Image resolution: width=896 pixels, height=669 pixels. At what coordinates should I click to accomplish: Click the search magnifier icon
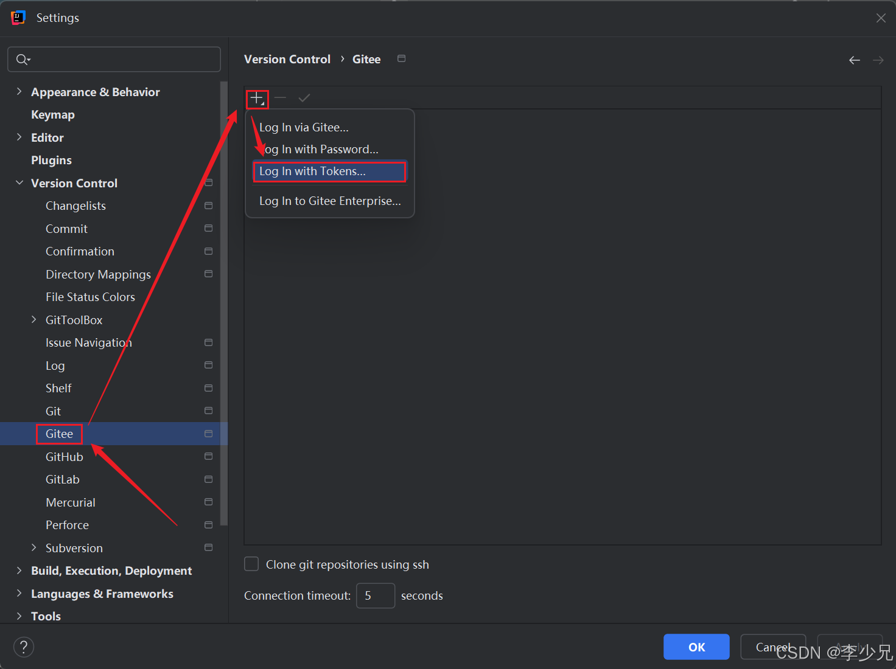click(22, 60)
